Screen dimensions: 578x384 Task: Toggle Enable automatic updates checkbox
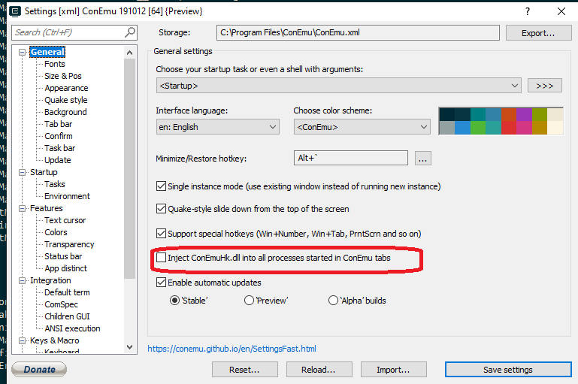point(161,283)
